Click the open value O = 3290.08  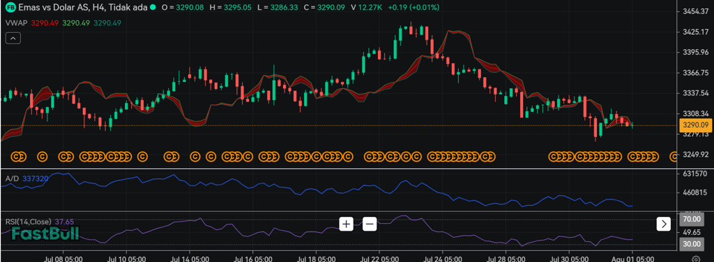183,8
